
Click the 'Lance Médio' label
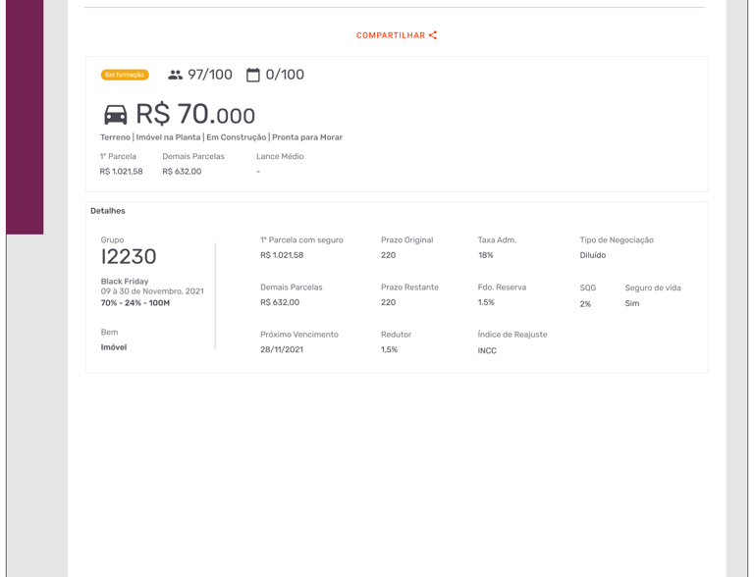(280, 156)
